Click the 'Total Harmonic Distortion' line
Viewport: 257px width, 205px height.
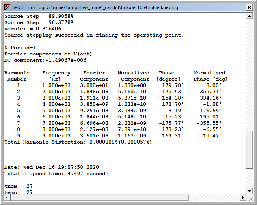point(78,142)
